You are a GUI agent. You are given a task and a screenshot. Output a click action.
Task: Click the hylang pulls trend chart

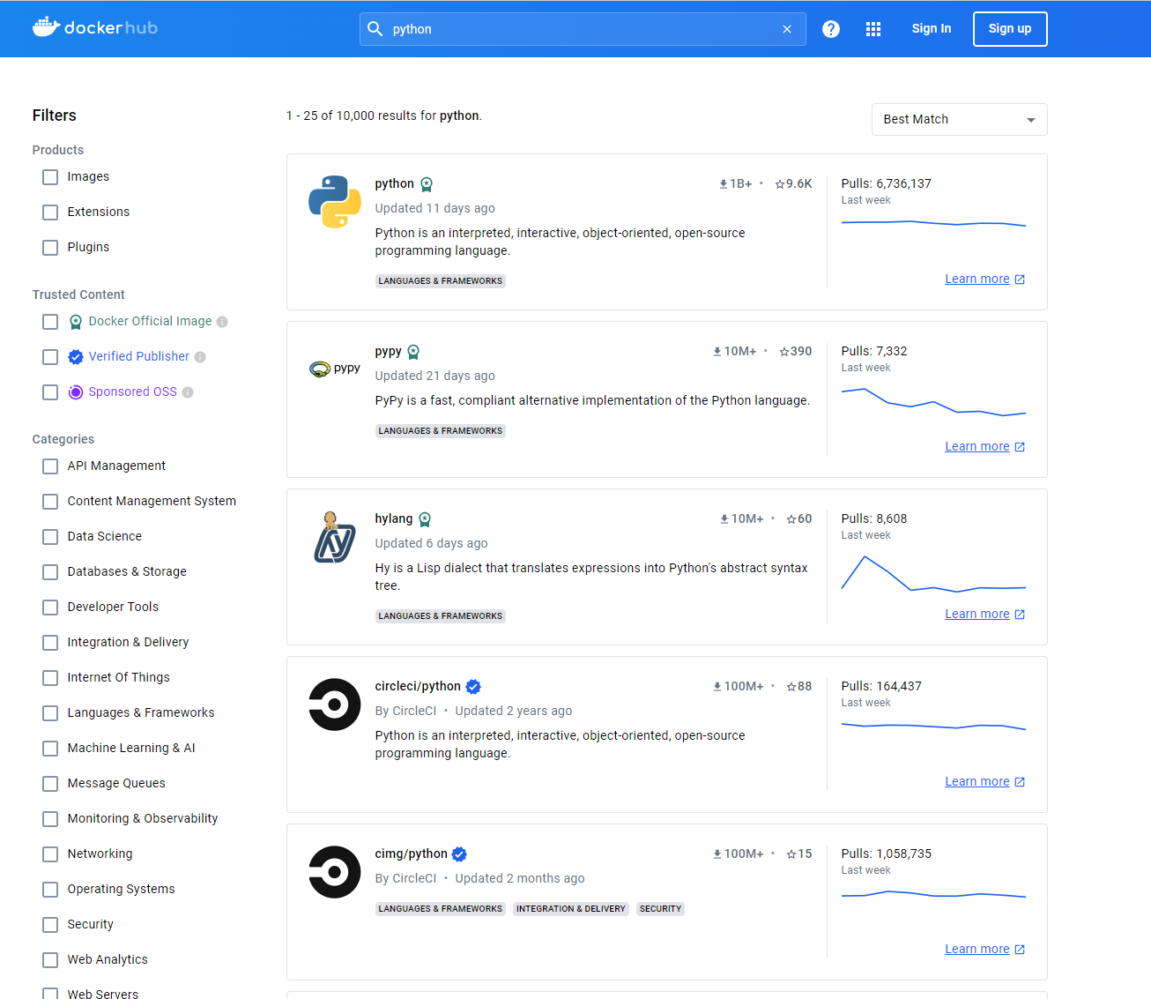click(933, 574)
